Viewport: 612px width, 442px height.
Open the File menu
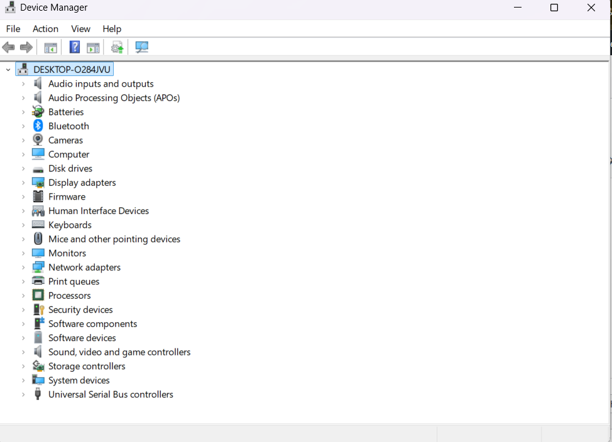13,29
